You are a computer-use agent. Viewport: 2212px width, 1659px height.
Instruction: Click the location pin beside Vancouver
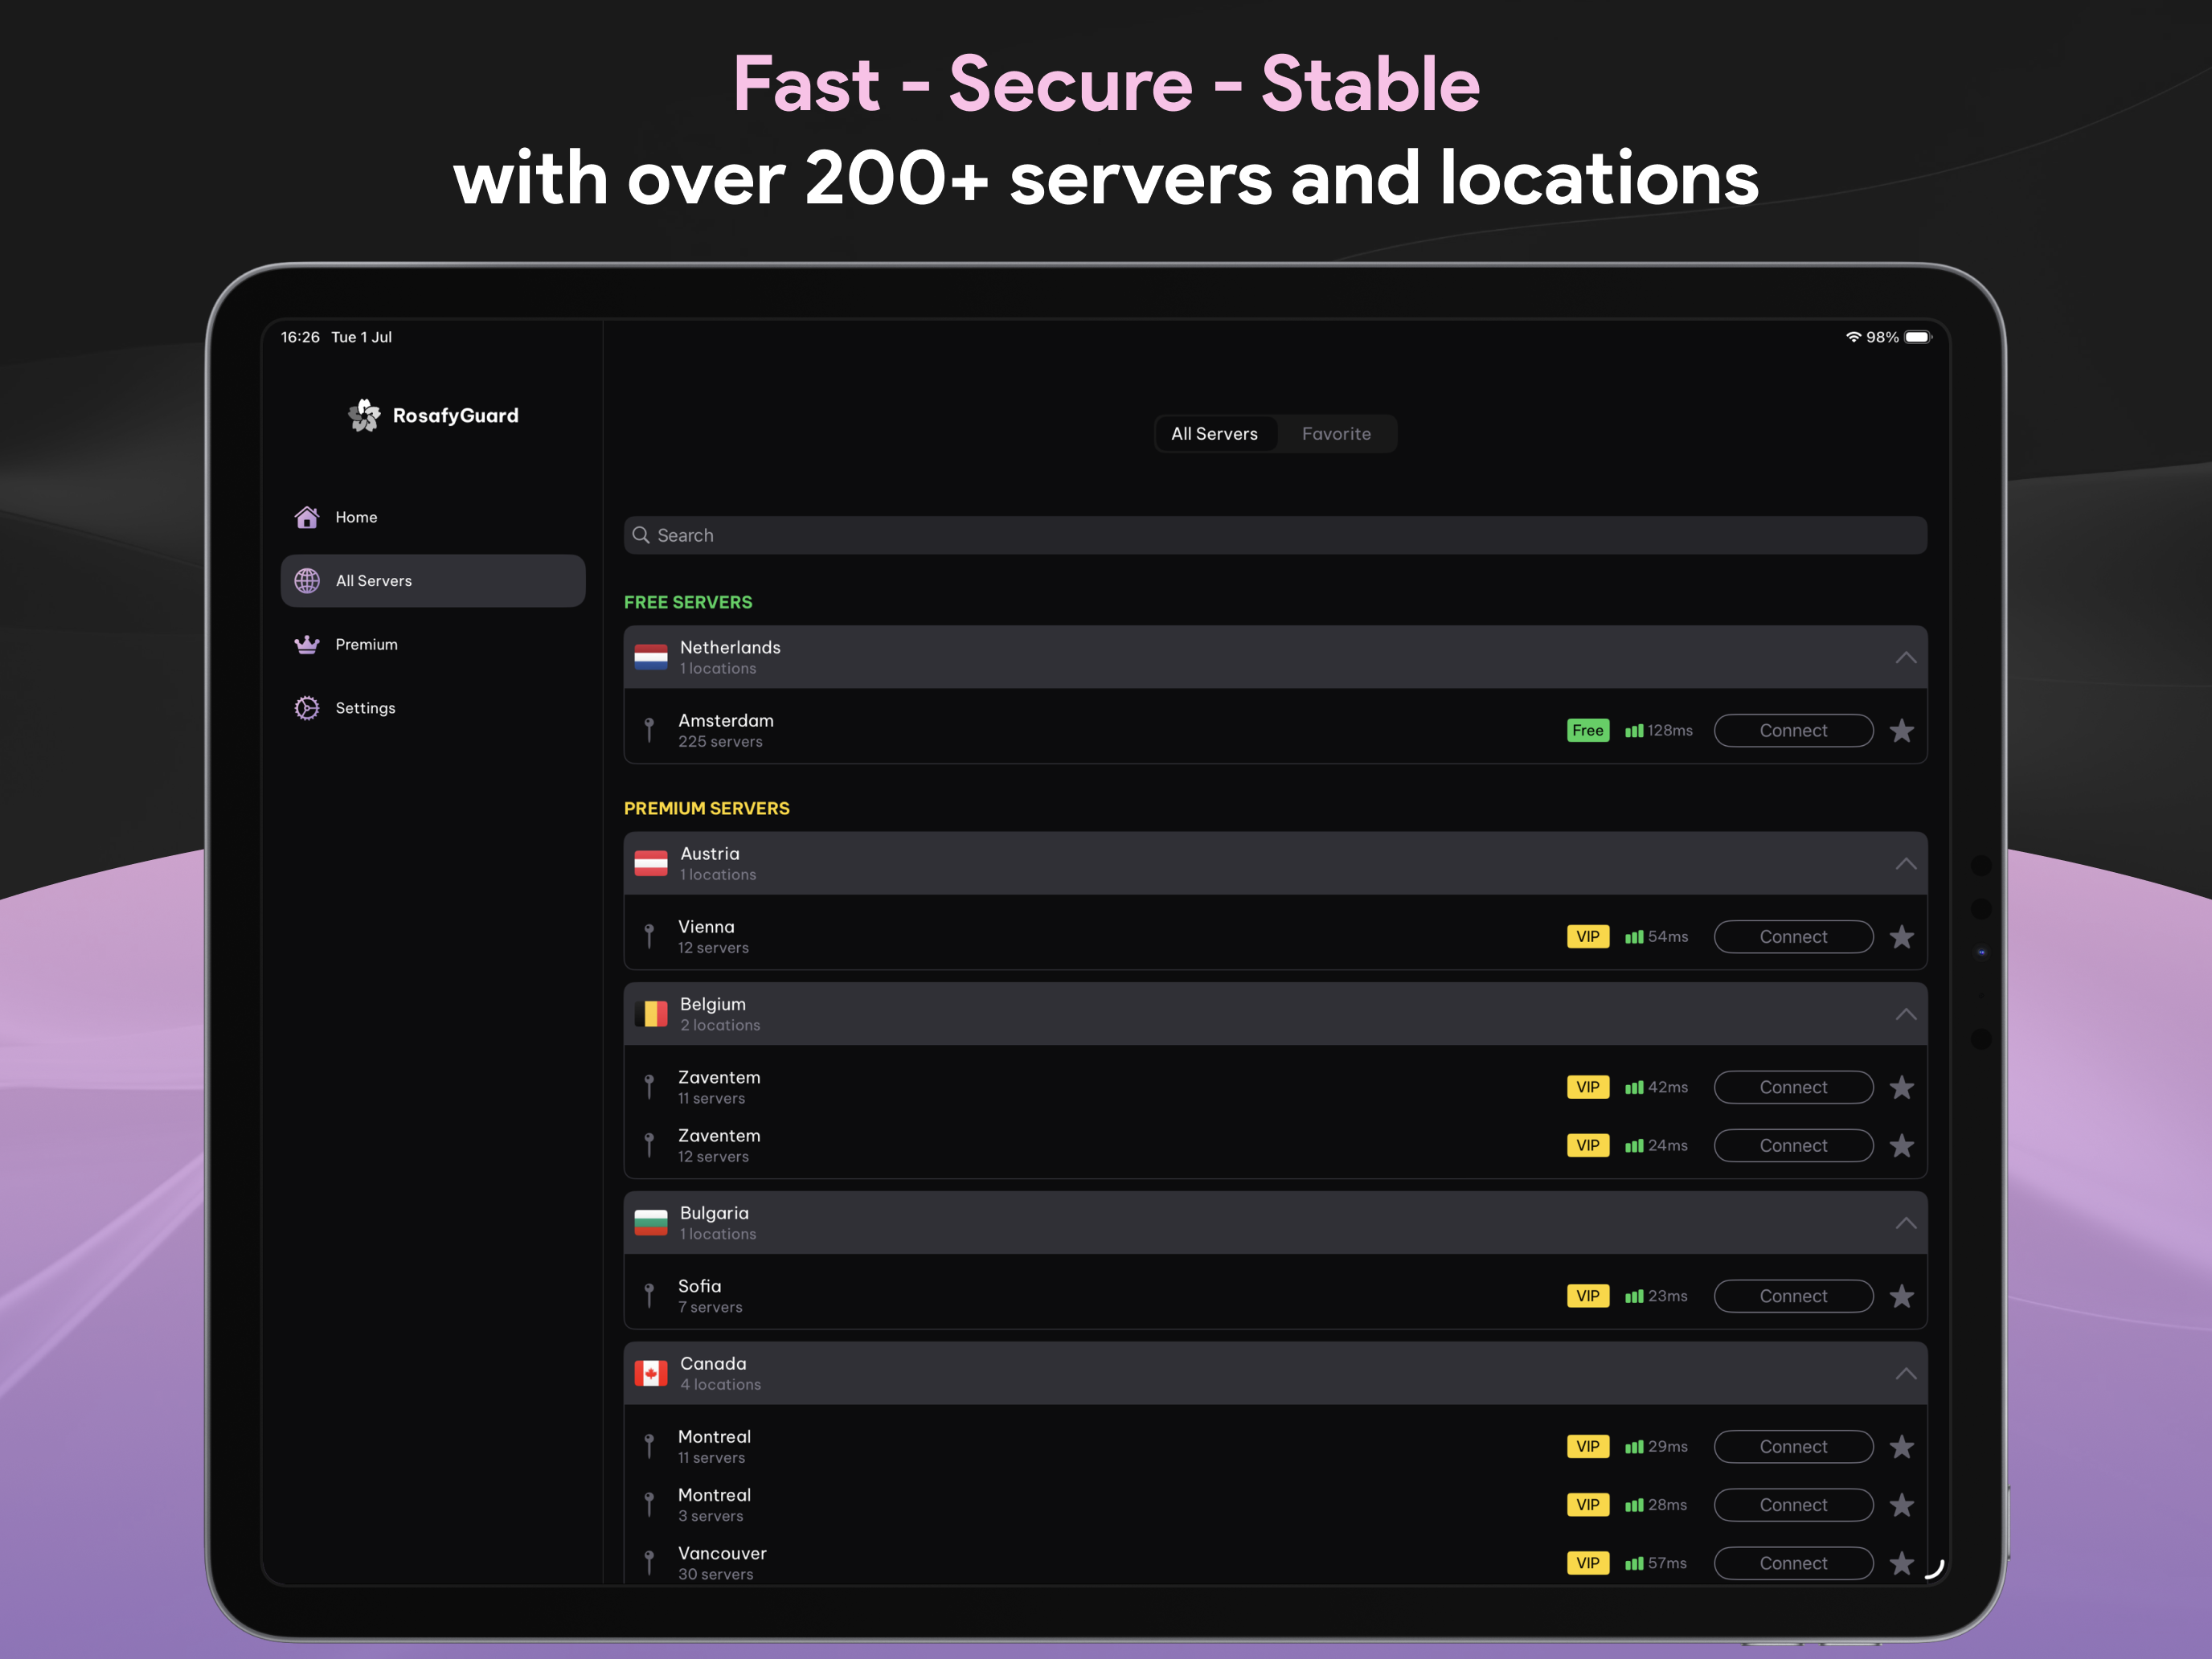point(649,1563)
